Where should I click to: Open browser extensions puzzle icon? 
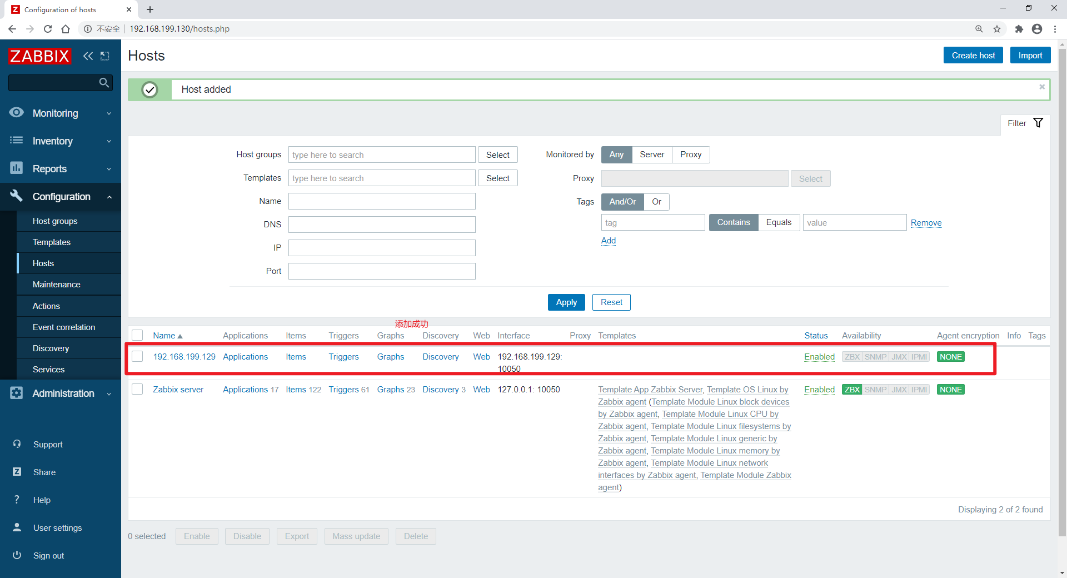(1019, 29)
